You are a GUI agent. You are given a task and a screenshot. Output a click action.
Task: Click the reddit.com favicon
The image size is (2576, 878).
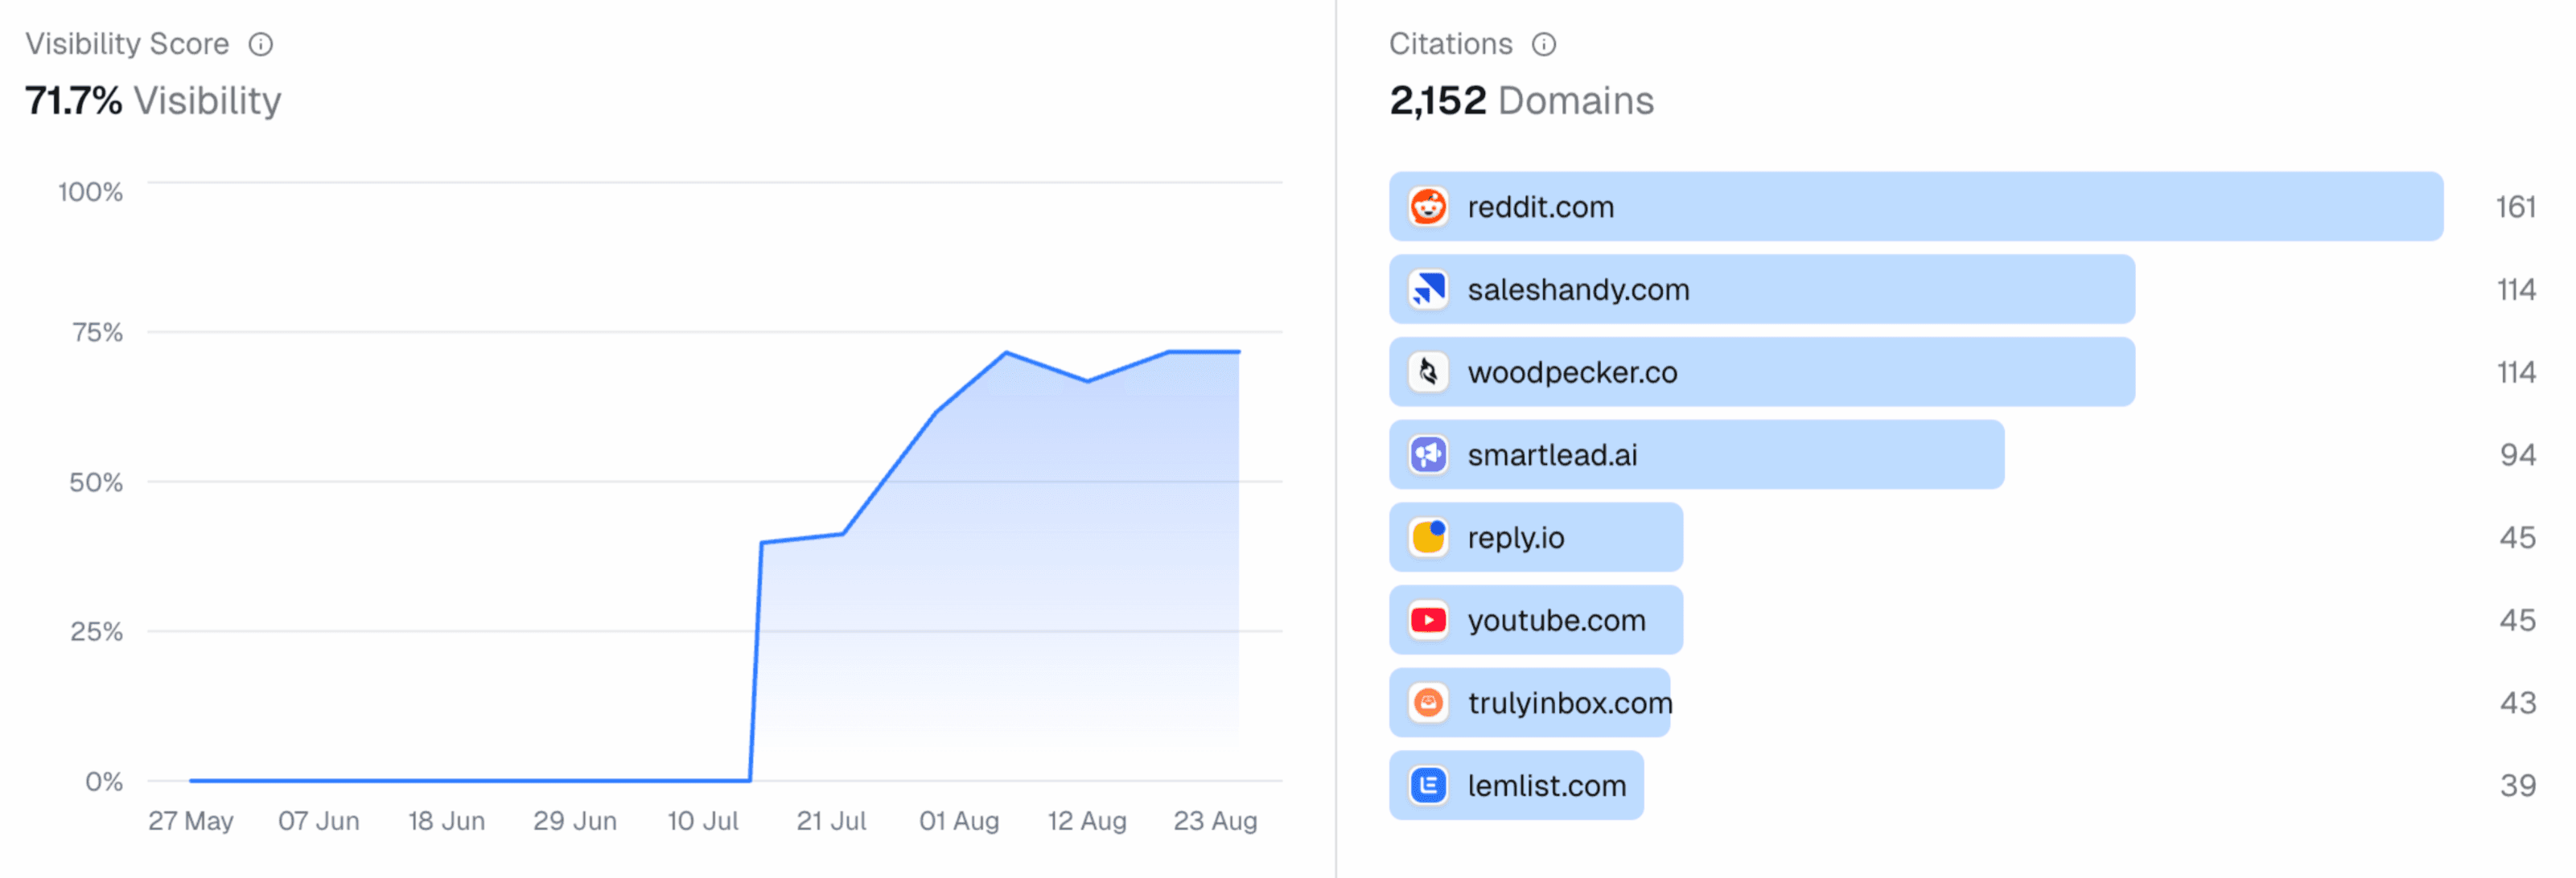(1429, 207)
